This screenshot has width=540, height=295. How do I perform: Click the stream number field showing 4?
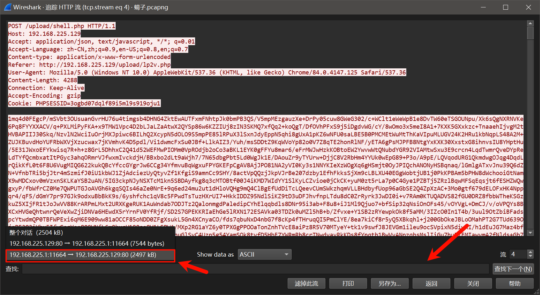tap(518, 254)
